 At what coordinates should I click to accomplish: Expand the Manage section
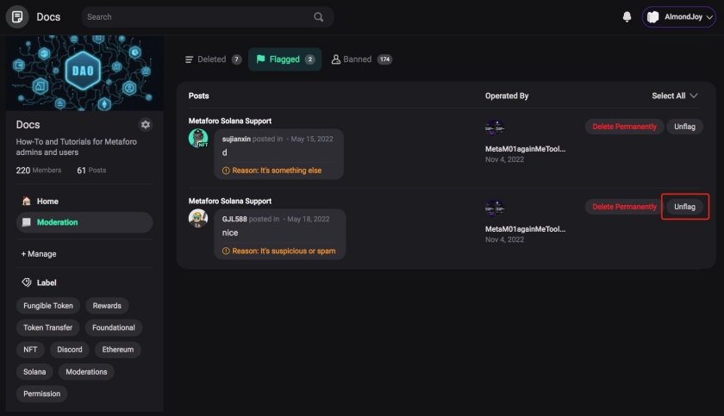pyautogui.click(x=39, y=254)
